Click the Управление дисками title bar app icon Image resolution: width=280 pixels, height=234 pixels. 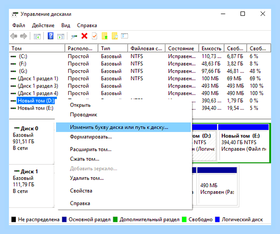15,14
